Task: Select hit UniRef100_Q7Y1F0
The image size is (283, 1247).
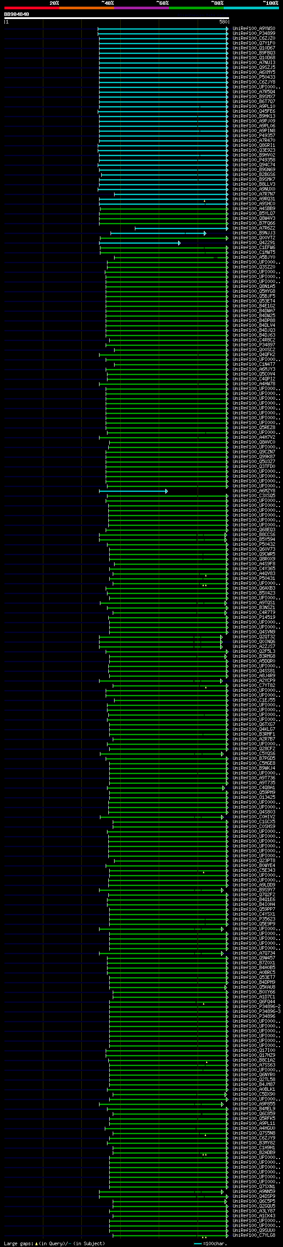Action: (254, 43)
